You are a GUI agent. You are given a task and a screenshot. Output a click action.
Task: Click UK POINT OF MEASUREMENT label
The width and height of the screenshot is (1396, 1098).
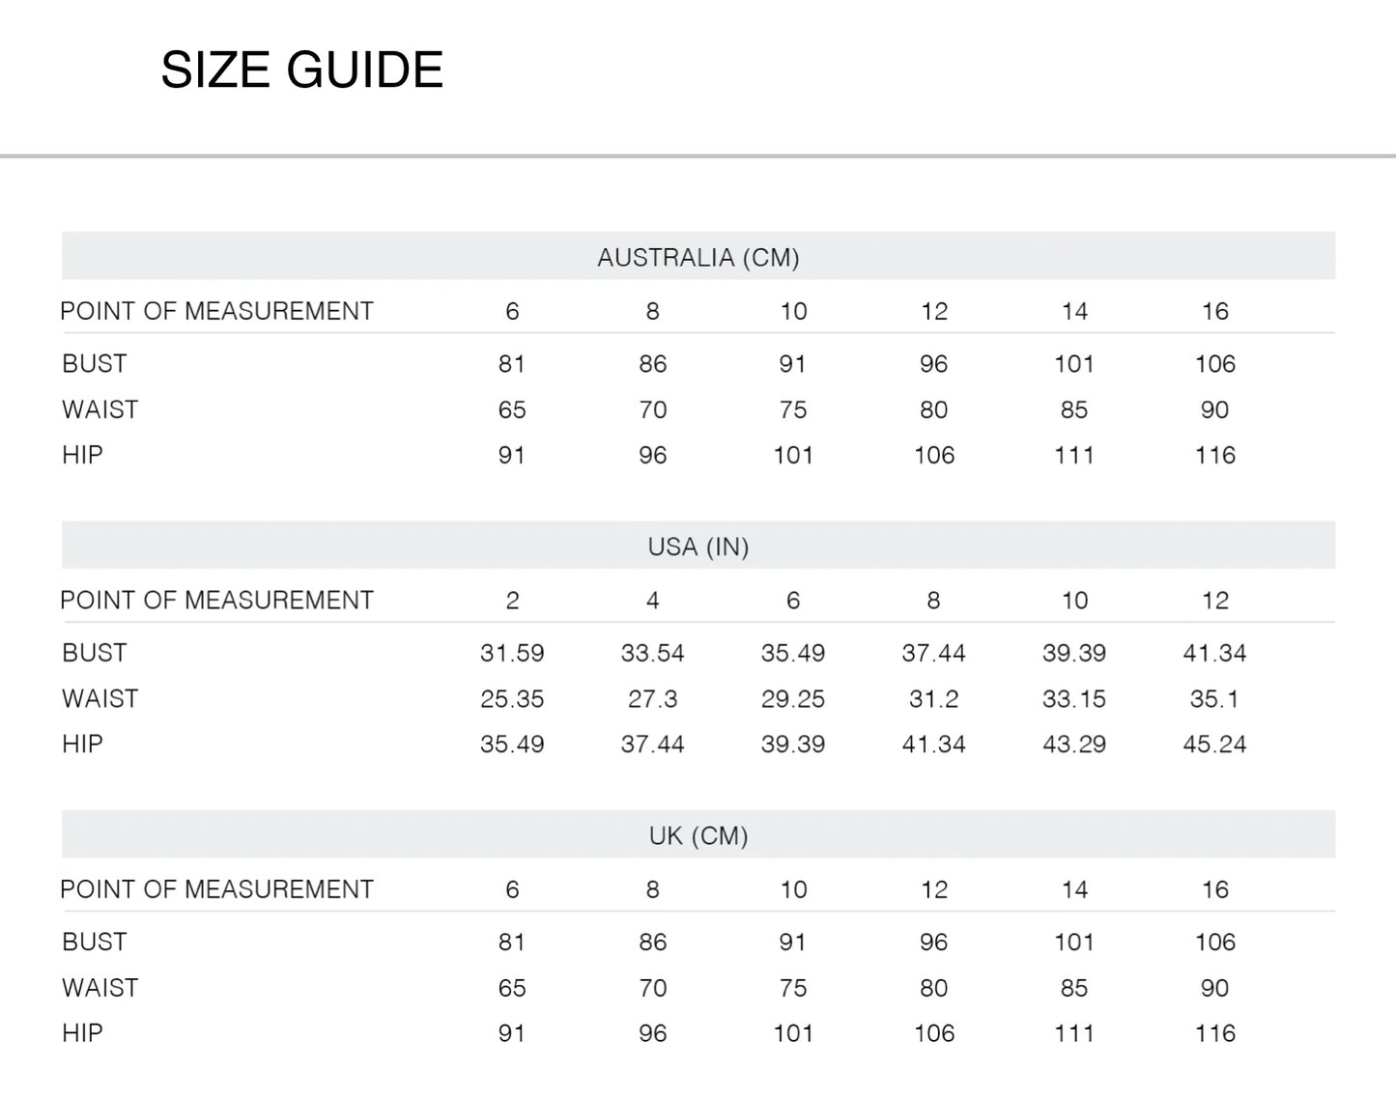pyautogui.click(x=216, y=889)
